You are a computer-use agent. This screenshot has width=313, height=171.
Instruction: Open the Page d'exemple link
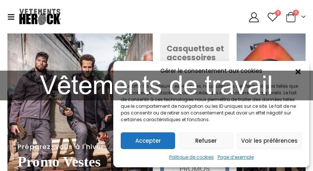coord(235,157)
